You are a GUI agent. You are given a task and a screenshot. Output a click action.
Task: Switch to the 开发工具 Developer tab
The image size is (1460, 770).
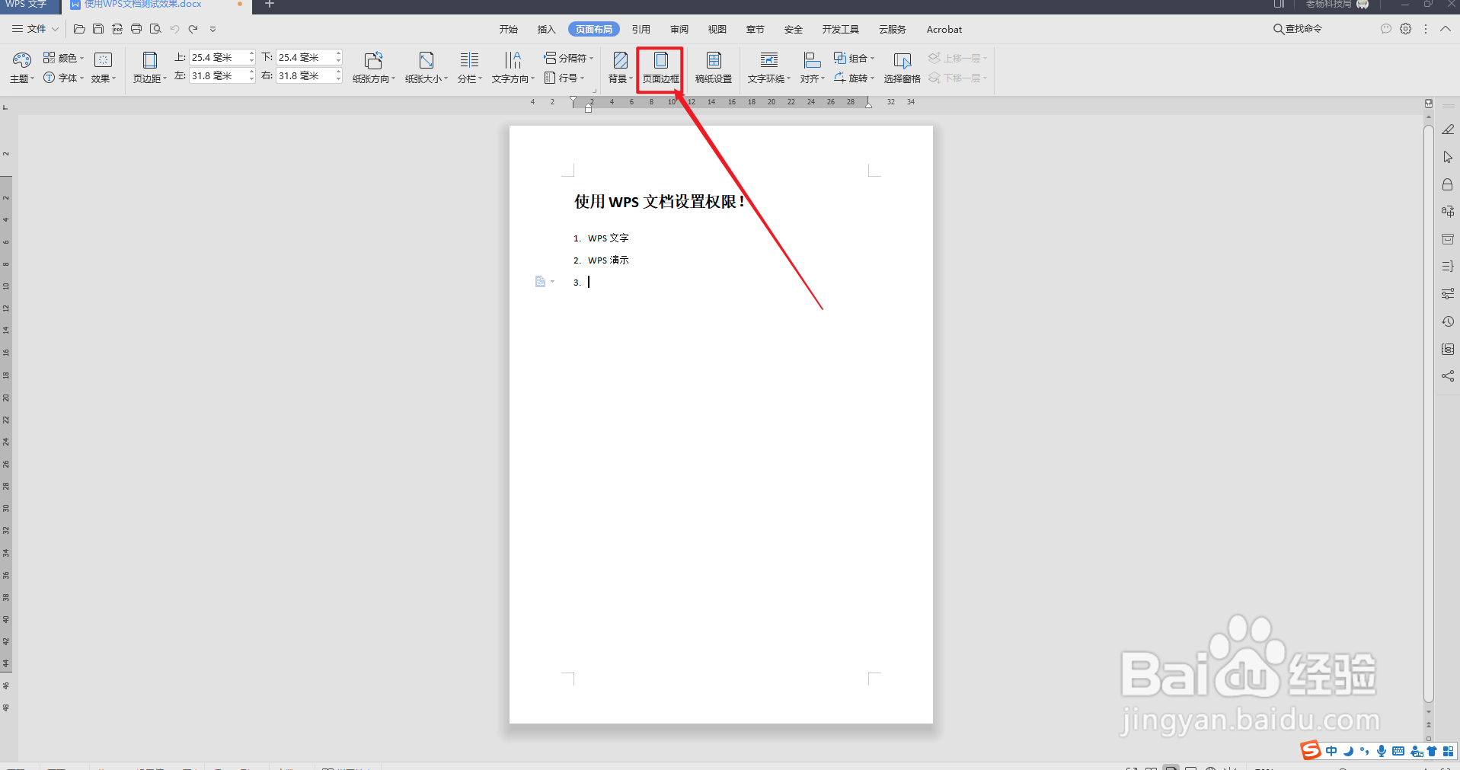point(841,29)
